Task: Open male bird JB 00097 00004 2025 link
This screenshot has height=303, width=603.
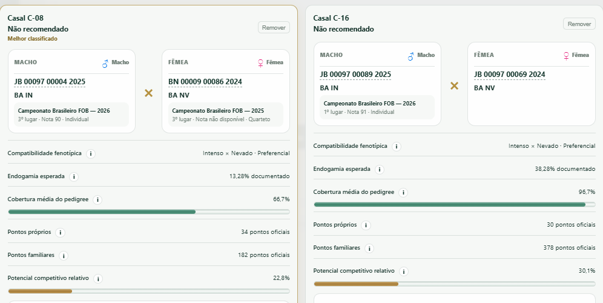Action: (50, 82)
